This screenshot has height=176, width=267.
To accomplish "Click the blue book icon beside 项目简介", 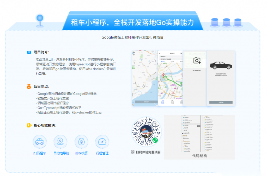I will (29, 52).
